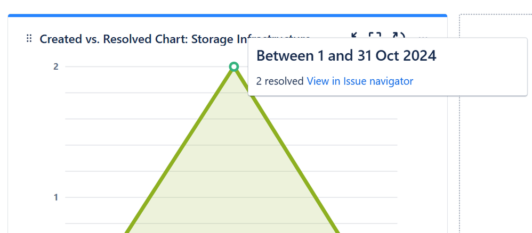Screen dimensions: 532x233
Task: Click the rising left slope of the green line
Action: (x=180, y=149)
